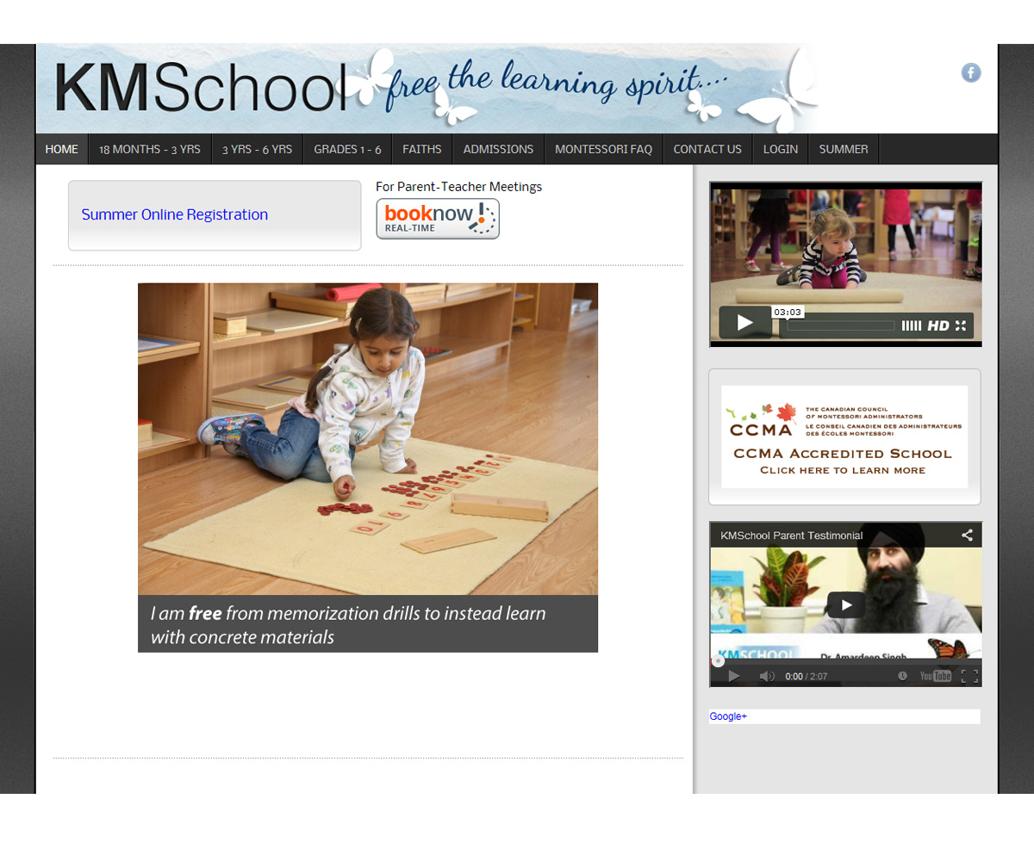The width and height of the screenshot is (1034, 861).
Task: Open the HOME menu item
Action: coord(62,149)
